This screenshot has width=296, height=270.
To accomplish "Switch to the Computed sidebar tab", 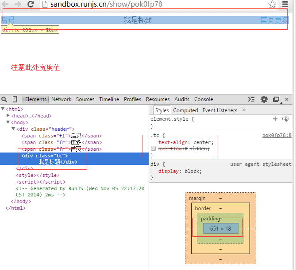I will [185, 110].
